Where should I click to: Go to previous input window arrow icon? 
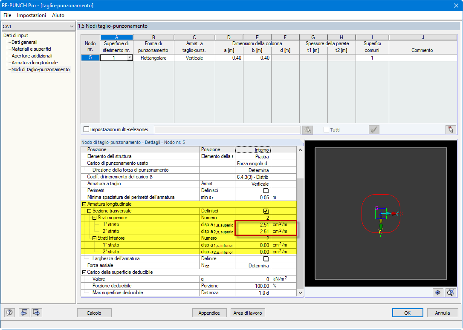coord(23,313)
